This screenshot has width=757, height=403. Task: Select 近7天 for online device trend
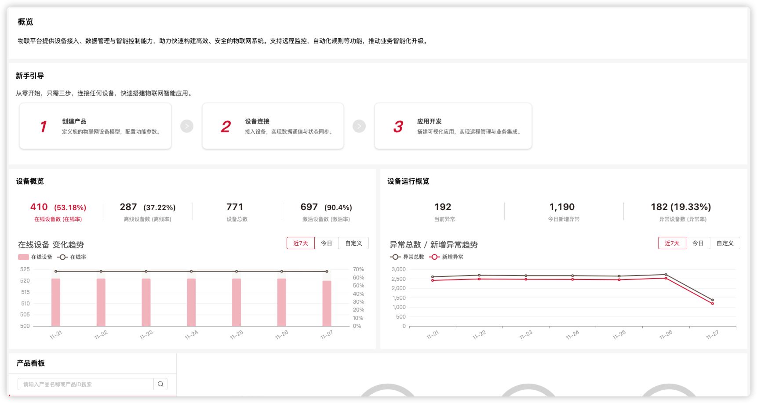pyautogui.click(x=301, y=243)
